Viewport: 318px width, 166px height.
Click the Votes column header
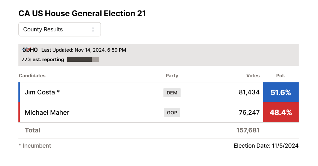tap(253, 76)
